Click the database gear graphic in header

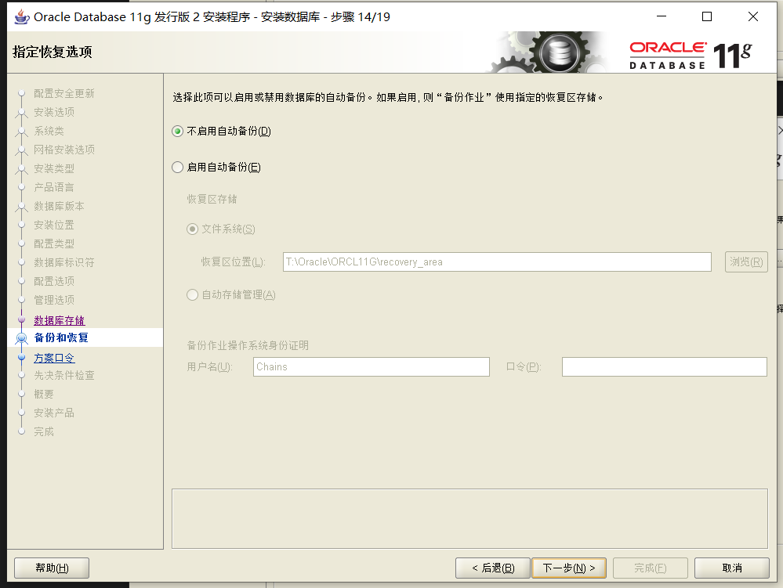tap(559, 54)
